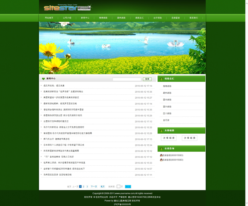Click the second QQ penguin customer service icon

[x=161, y=160]
